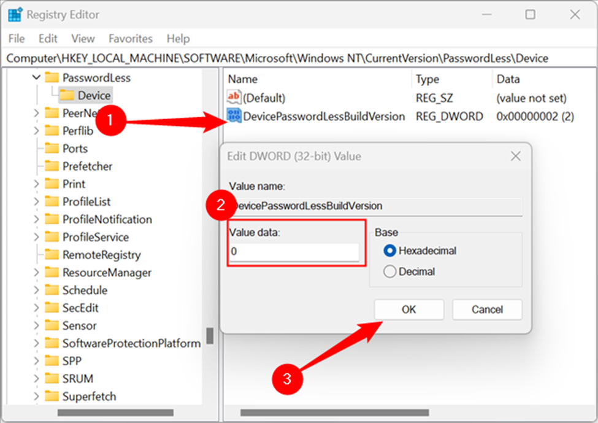This screenshot has height=423, width=598.
Task: Open the View menu
Action: pyautogui.click(x=83, y=39)
